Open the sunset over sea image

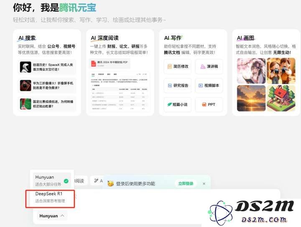pos(251,98)
